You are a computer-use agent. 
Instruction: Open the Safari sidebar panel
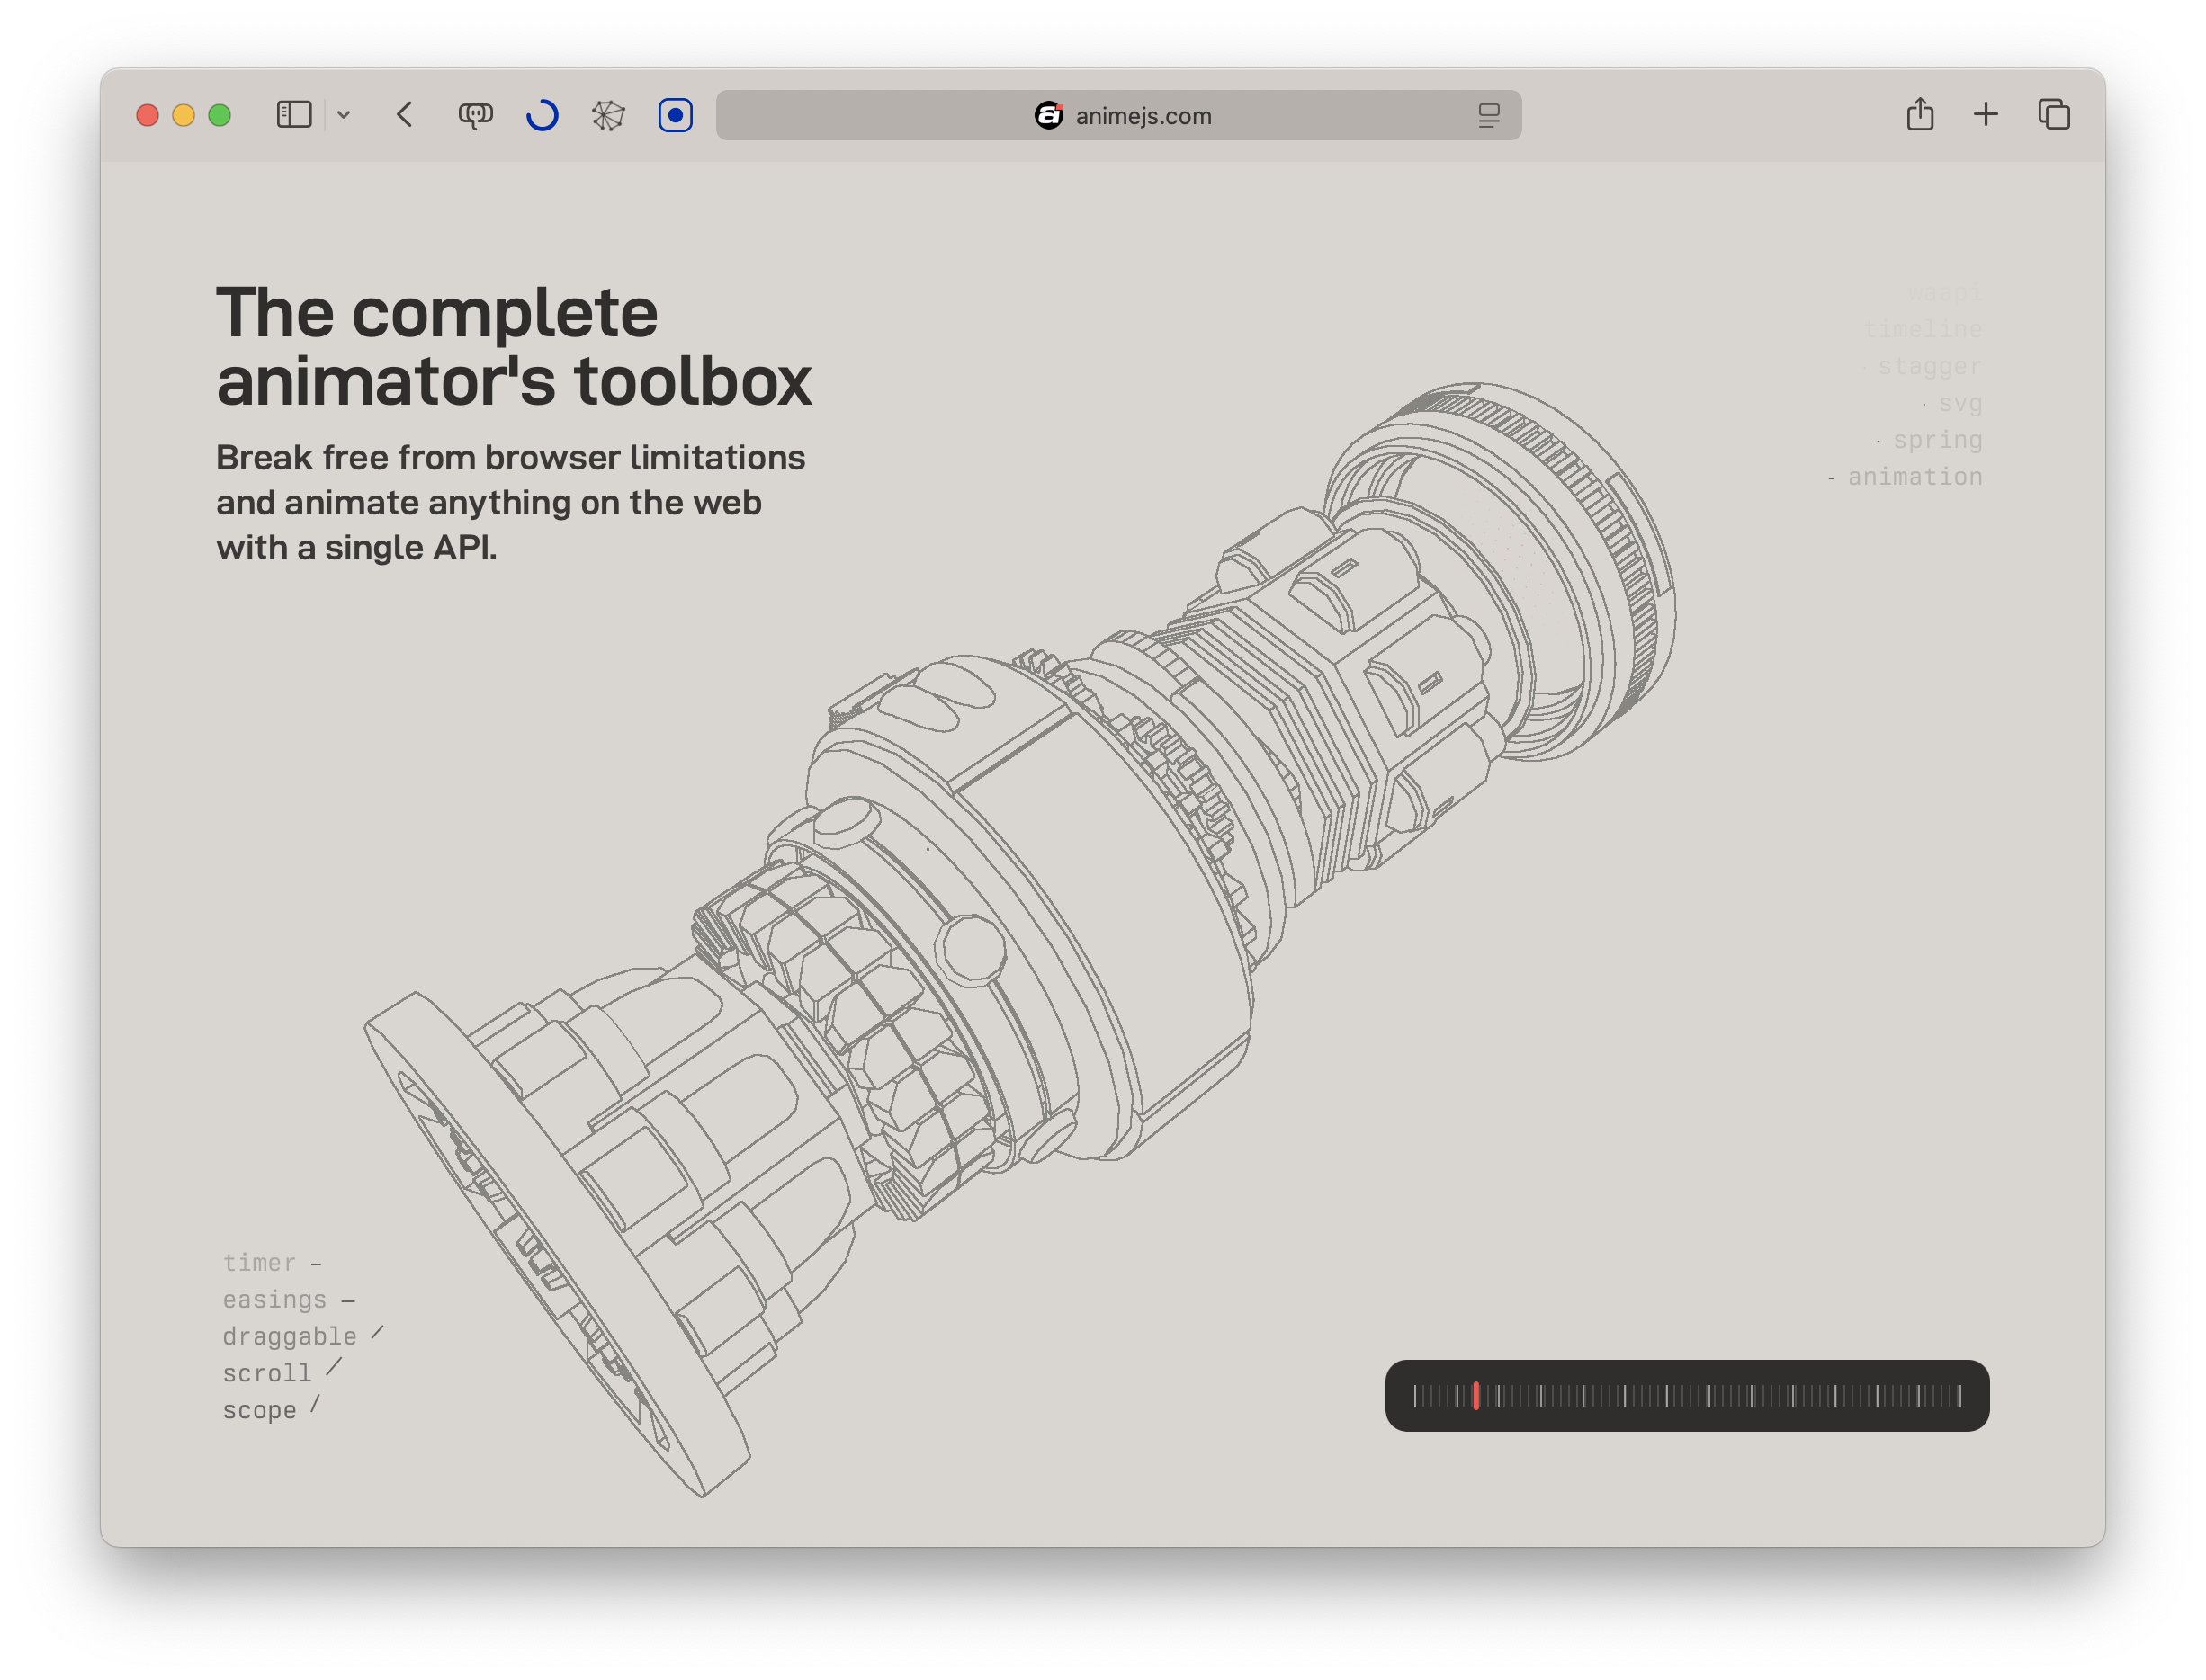292,115
